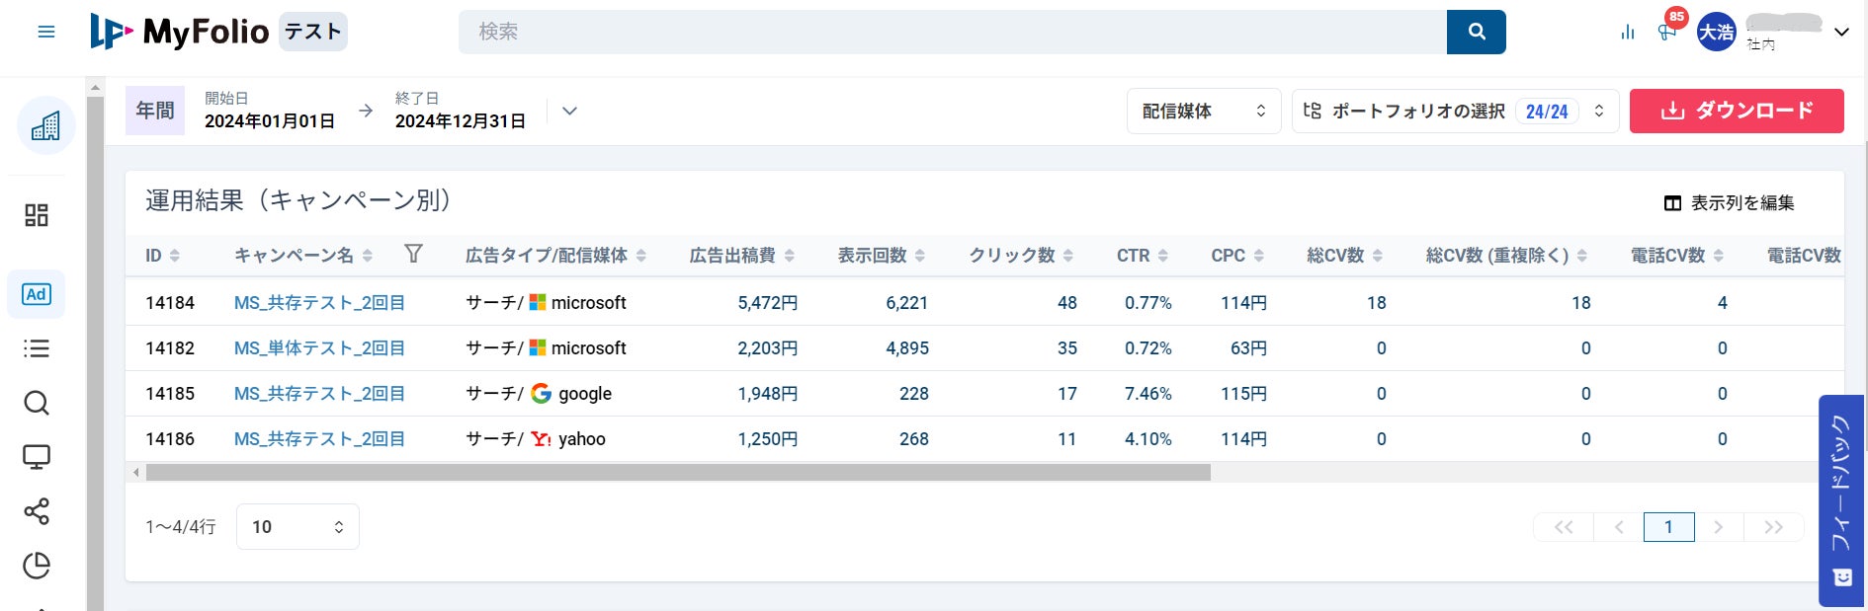Screen dimensions: 1868x611
Task: Click the search magnifier button
Action: pyautogui.click(x=1476, y=32)
